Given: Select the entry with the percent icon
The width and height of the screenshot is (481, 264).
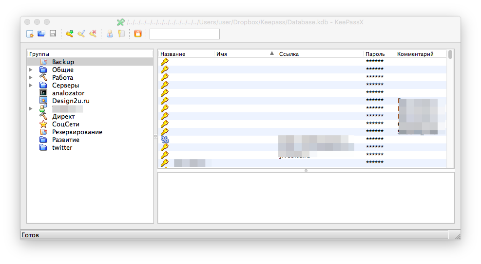Looking at the screenshot, I should click(x=303, y=140).
